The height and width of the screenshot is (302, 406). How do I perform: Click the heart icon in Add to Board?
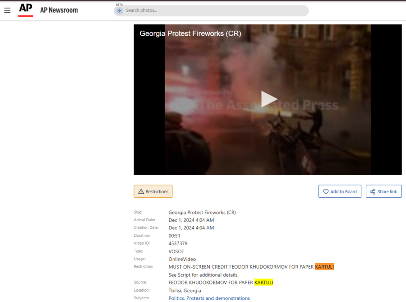326,192
